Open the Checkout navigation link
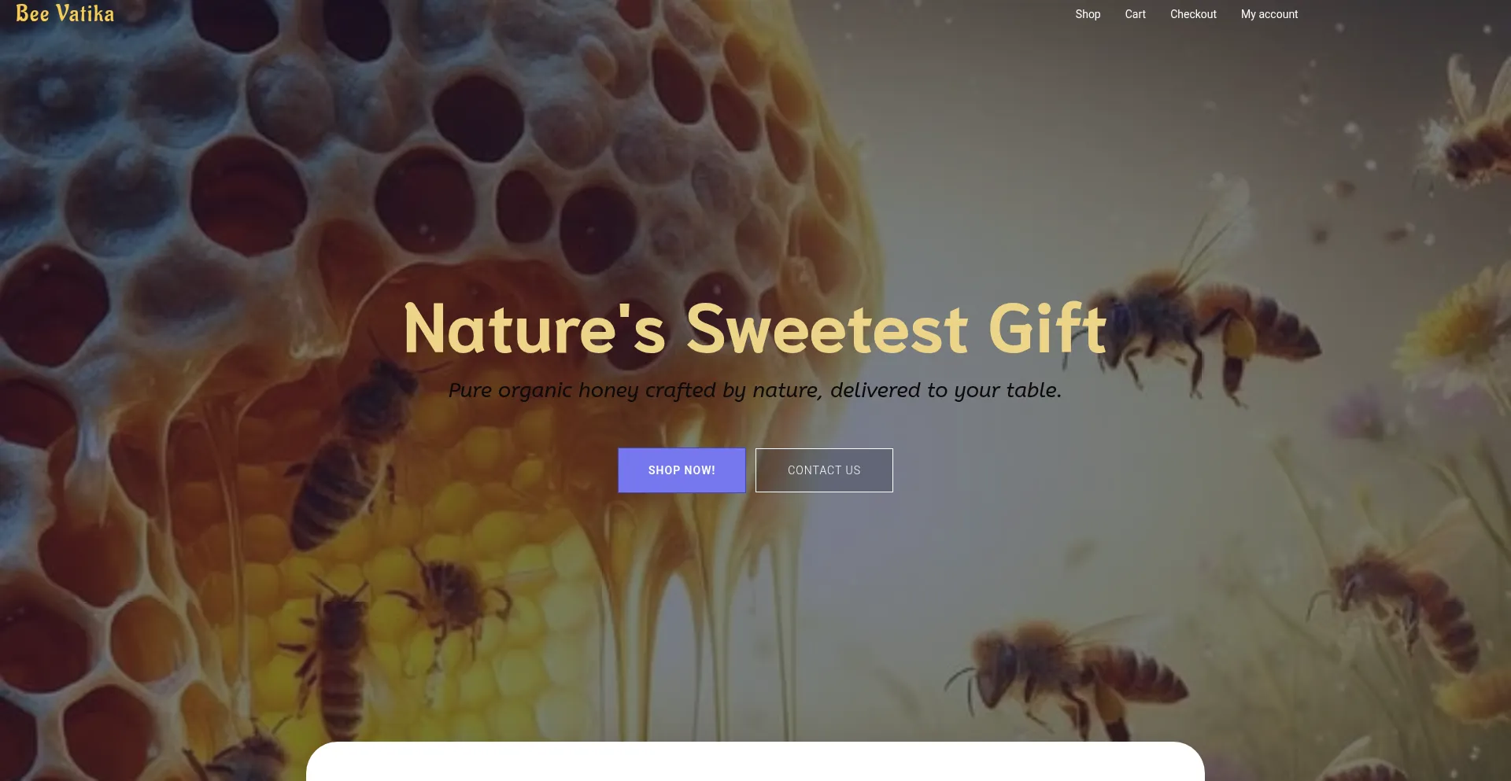Image resolution: width=1511 pixels, height=781 pixels. [x=1193, y=14]
